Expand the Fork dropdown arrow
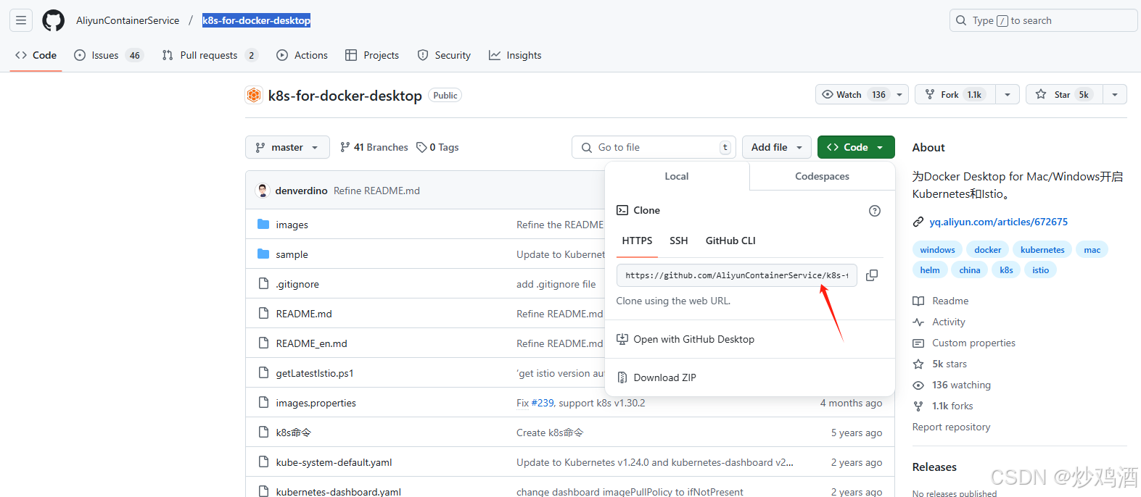 1008,94
